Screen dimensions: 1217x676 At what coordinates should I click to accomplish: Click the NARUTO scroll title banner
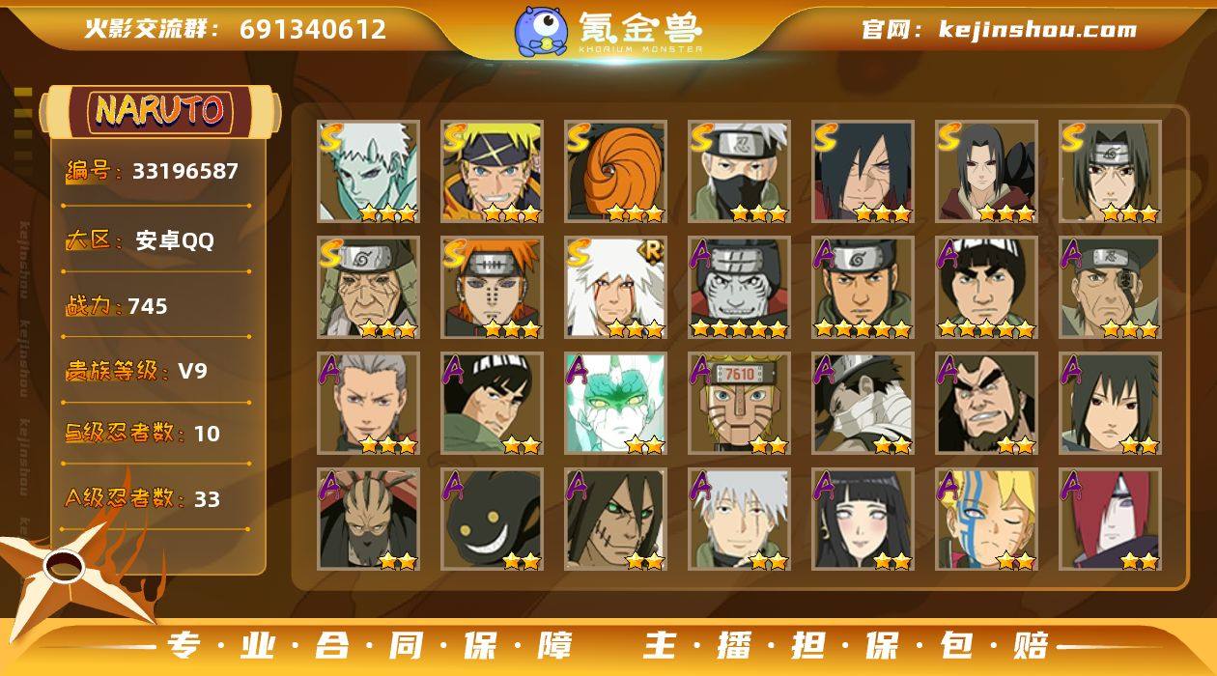(160, 110)
